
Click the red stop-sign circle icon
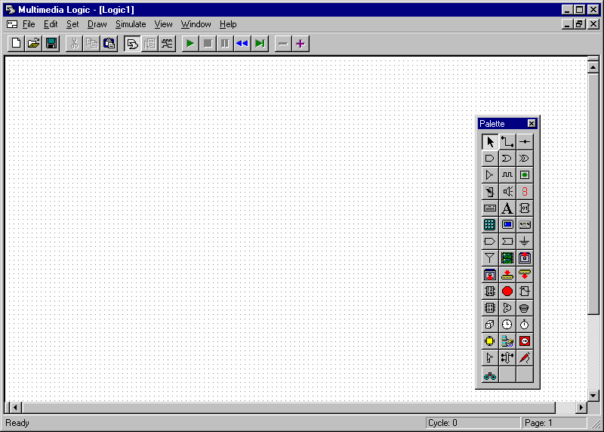pos(507,291)
